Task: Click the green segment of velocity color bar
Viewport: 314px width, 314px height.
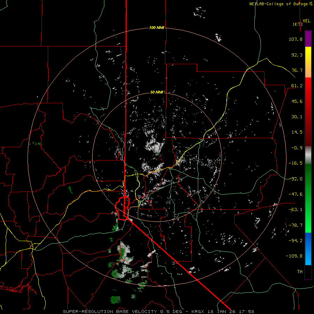Action: click(308, 198)
